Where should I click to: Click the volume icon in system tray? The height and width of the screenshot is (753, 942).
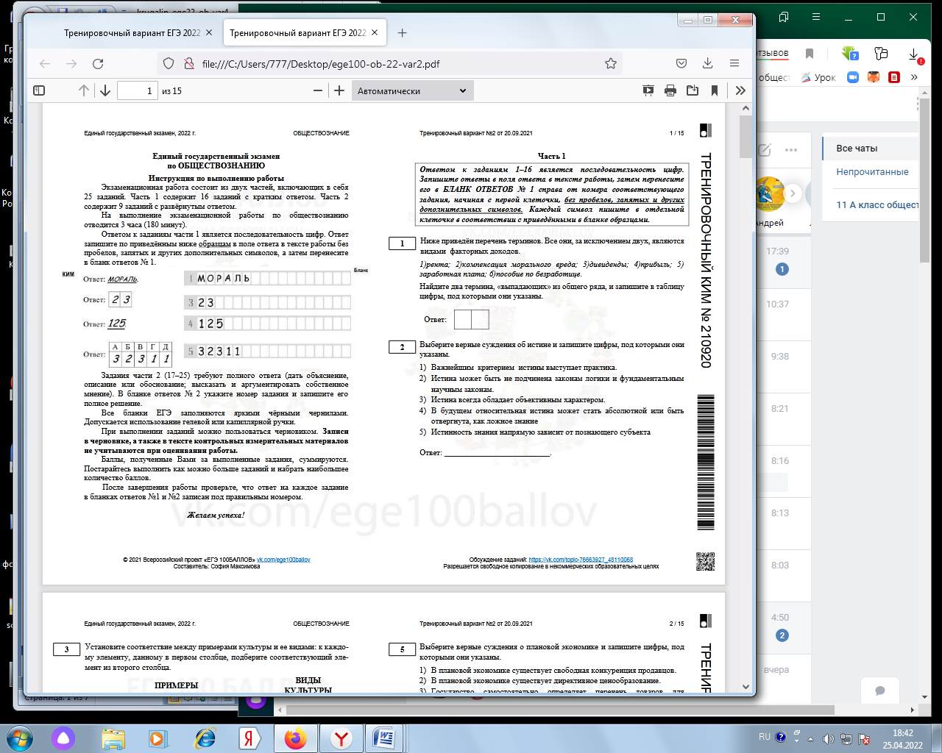point(828,738)
